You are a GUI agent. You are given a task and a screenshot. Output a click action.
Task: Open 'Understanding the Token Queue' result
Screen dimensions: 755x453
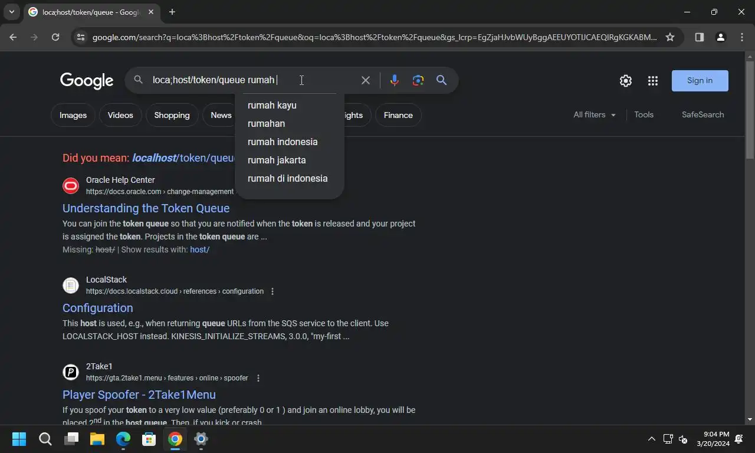146,208
